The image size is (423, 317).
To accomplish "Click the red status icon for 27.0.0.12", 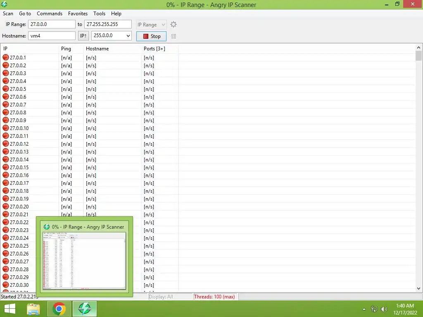I will [x=6, y=144].
